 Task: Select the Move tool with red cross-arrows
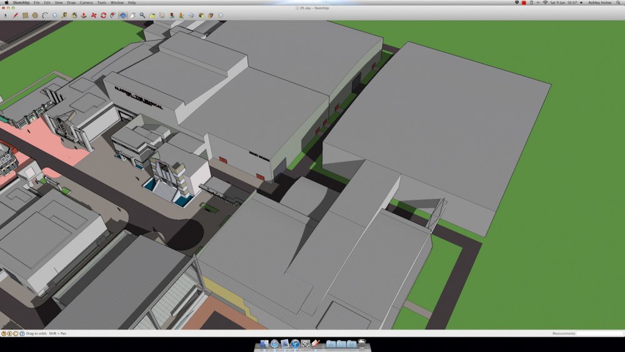click(x=93, y=15)
